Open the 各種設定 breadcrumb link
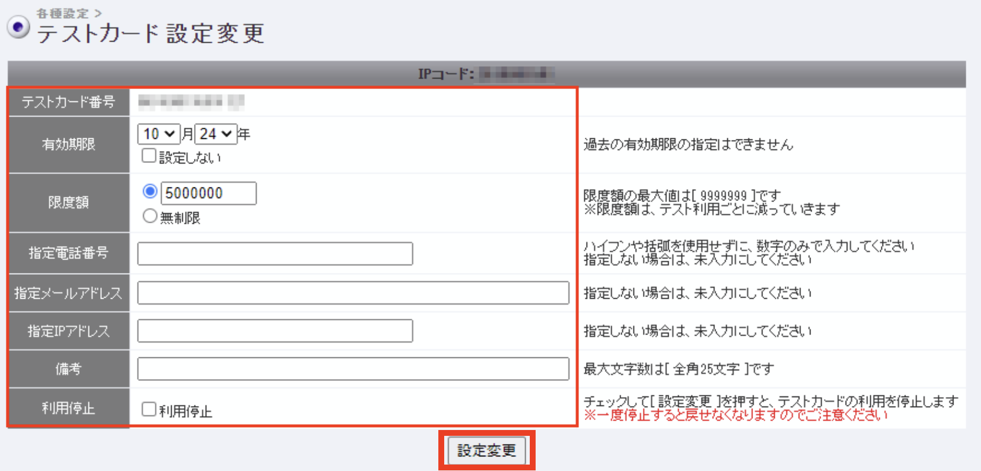This screenshot has height=471, width=981. 62,13
